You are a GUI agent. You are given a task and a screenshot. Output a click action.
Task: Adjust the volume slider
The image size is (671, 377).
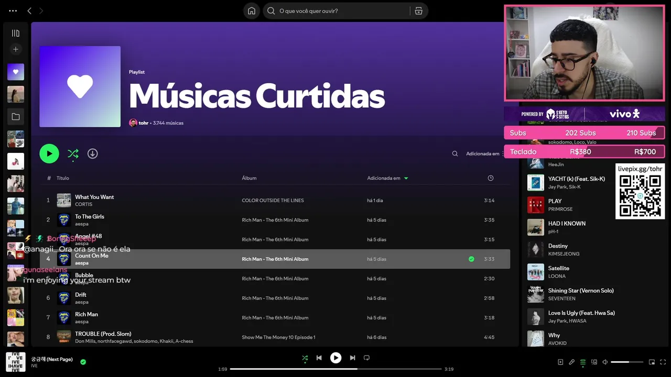627,362
